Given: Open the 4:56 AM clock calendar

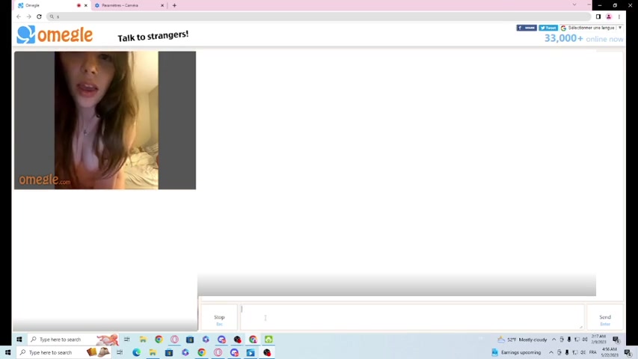Looking at the screenshot, I should 610,352.
